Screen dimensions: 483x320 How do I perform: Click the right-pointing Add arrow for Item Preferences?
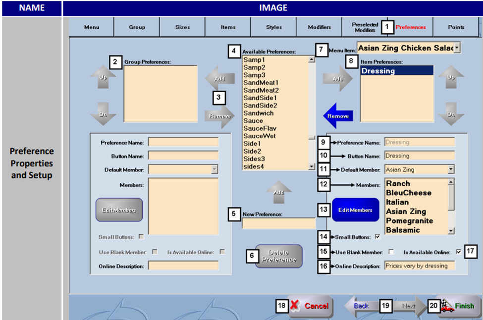338,79
